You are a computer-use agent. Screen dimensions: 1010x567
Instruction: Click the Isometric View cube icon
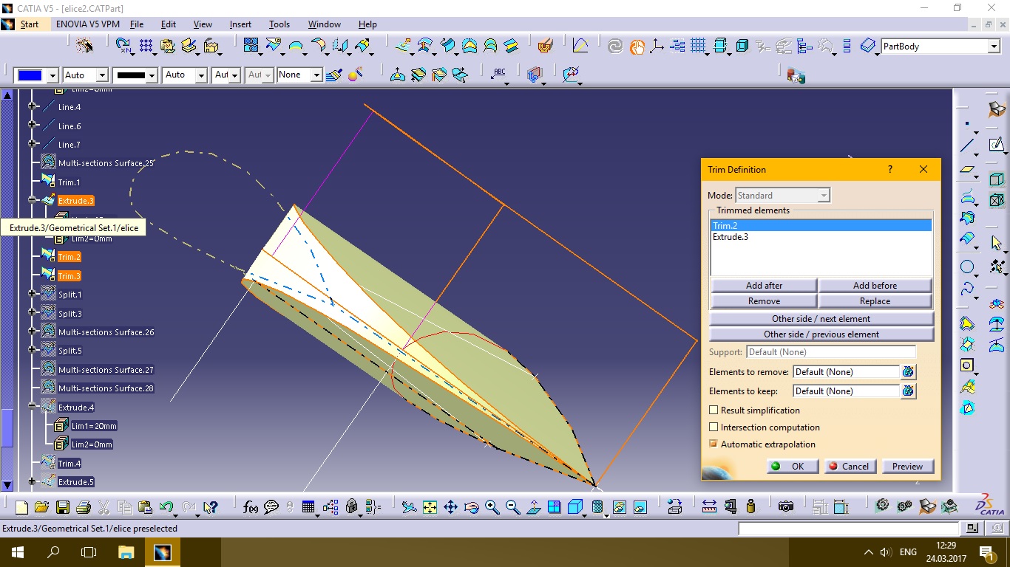click(x=575, y=507)
